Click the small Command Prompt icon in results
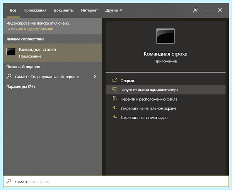 pos(11,51)
